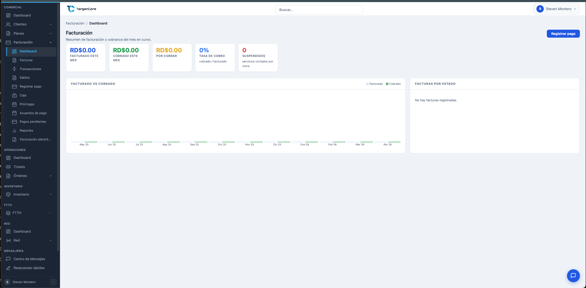This screenshot has width=586, height=288.
Task: Click the FTTH layers icon
Action: (8, 213)
